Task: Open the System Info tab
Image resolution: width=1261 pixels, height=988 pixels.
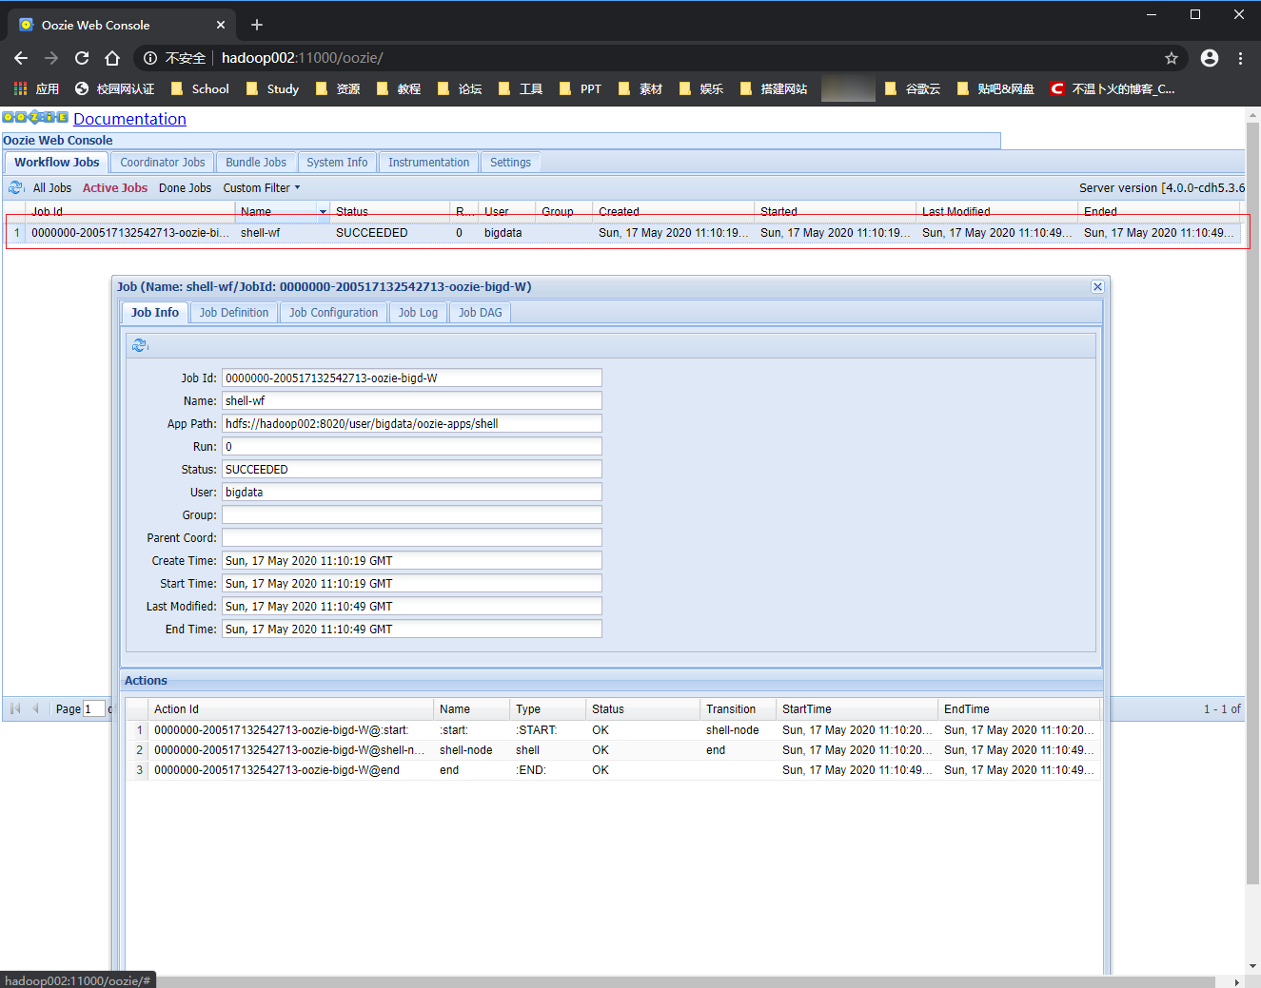Action: click(337, 163)
